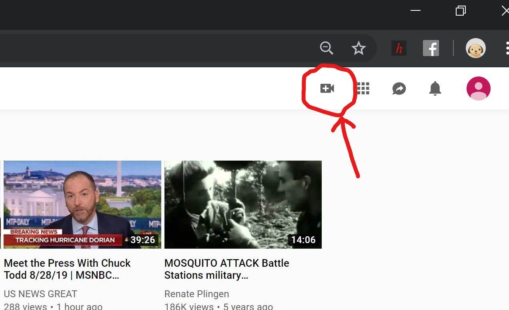Image resolution: width=509 pixels, height=310 pixels.
Task: Click the 288 views text
Action: click(26, 306)
